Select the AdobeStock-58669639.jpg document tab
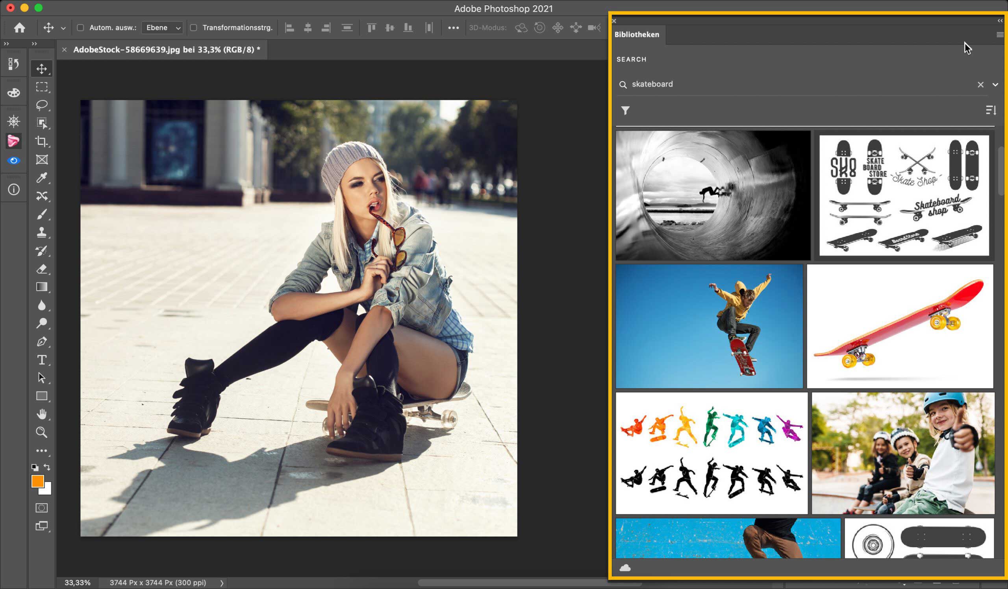The image size is (1008, 589). [x=163, y=50]
